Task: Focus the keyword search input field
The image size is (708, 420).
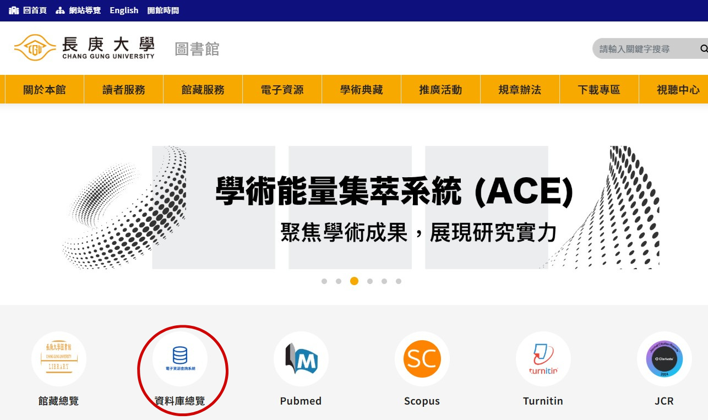Action: point(644,49)
